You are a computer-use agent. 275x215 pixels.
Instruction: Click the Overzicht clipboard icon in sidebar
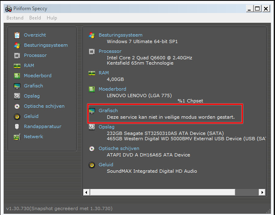pos(17,35)
